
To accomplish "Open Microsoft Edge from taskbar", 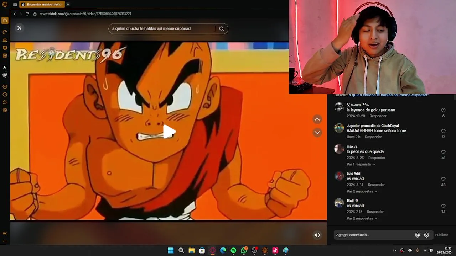I will [x=223, y=250].
